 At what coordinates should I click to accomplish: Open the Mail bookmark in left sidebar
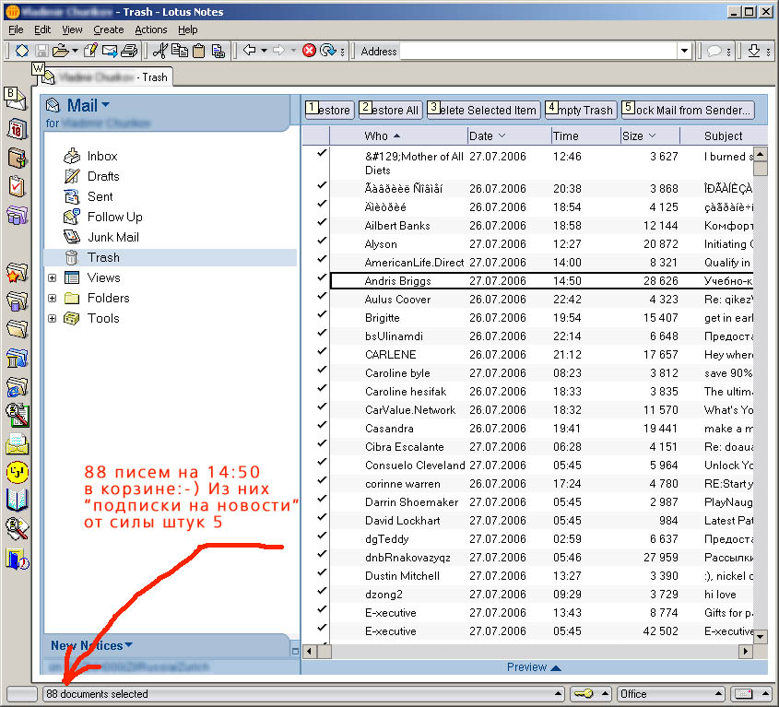(x=15, y=99)
